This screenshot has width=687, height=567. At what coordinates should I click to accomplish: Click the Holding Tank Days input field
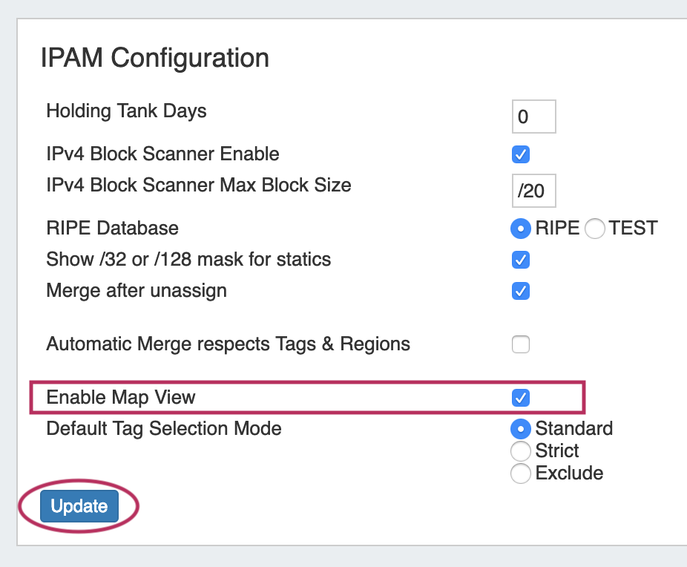point(533,117)
